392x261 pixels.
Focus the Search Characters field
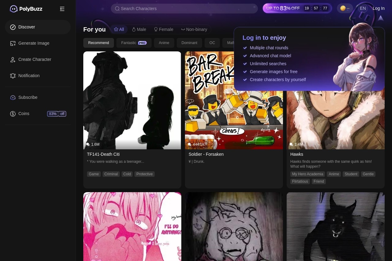(184, 9)
